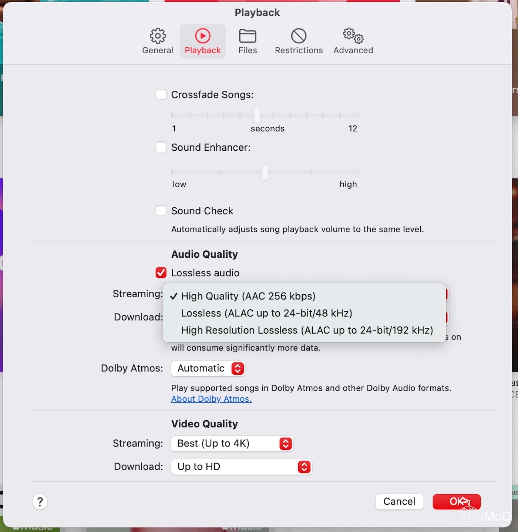Viewport: 518px width, 532px height.
Task: Turn on the Sound Enhancer checkbox
Action: coord(161,147)
